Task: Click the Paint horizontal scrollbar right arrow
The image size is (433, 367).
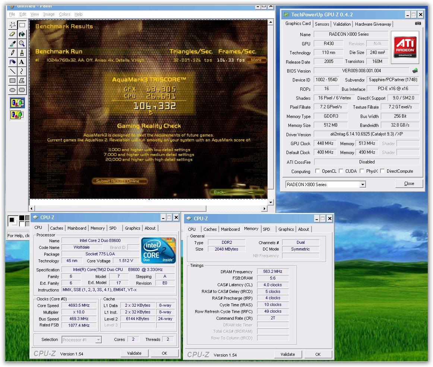Action: 265,208
